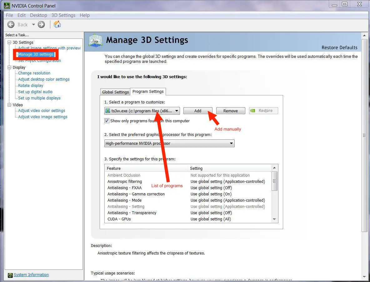Click main page scroll-down arrow
370x282 pixels.
(x=364, y=277)
